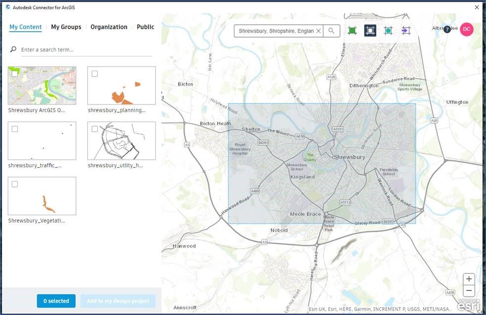Click the shrewsbury_traffic_... item title
The width and height of the screenshot is (486, 315).
[x=35, y=166]
